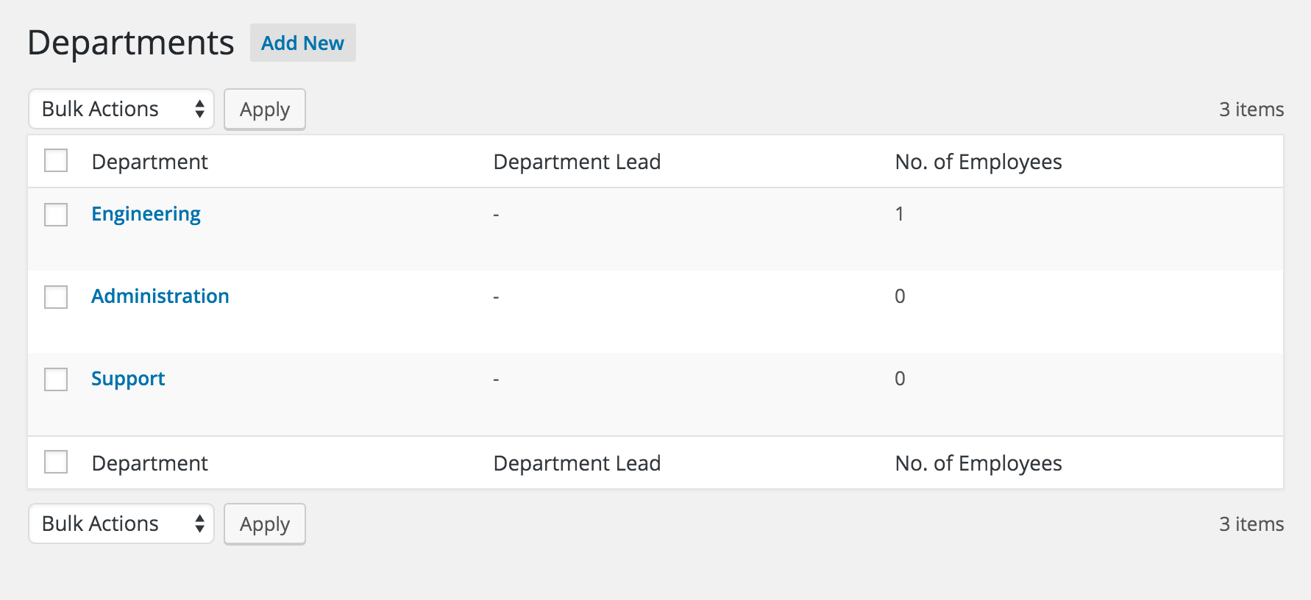The width and height of the screenshot is (1311, 600).
Task: Select the Administration row checkbox
Action: (56, 297)
